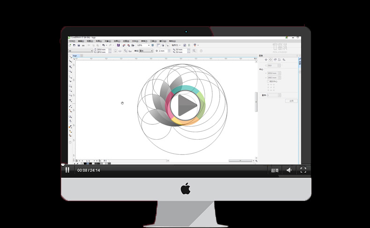The height and width of the screenshot is (228, 370).
Task: Select the Rectangle tool in toolbox
Action: 70,86
